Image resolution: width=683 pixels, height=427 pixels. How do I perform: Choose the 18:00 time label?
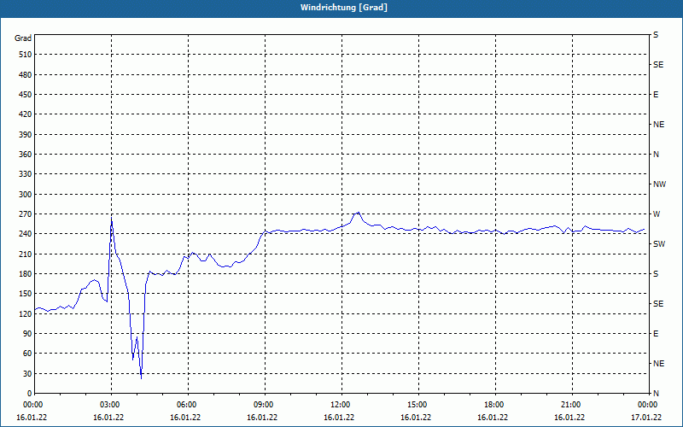click(x=493, y=405)
